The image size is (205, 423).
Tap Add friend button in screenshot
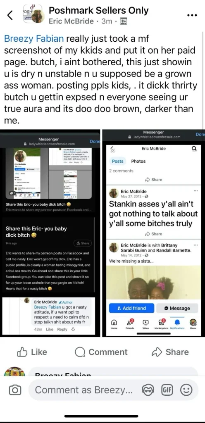pos(131,308)
